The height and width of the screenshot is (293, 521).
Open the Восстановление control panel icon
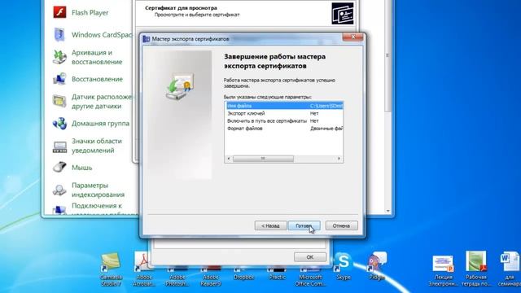[x=59, y=79]
